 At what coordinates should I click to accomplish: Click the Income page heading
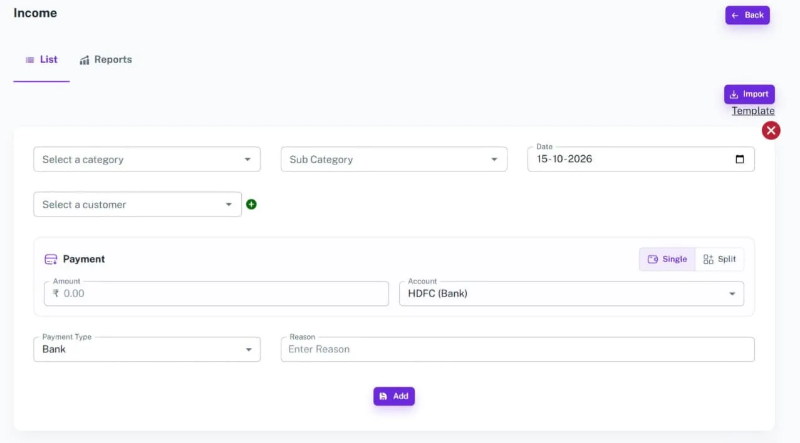(35, 13)
